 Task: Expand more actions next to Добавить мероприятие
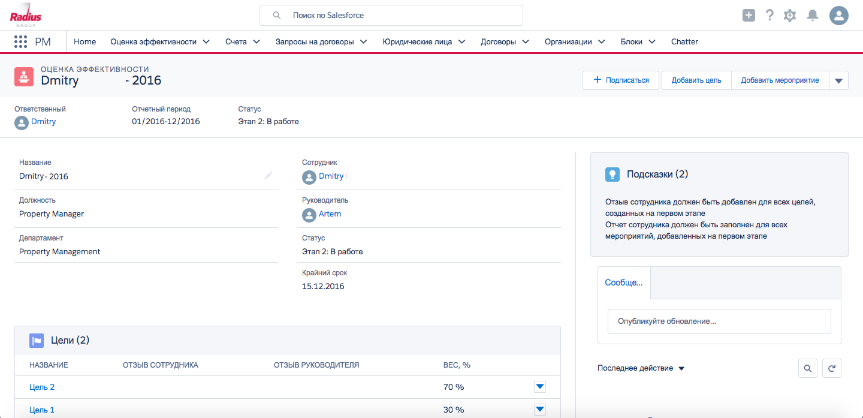click(838, 80)
